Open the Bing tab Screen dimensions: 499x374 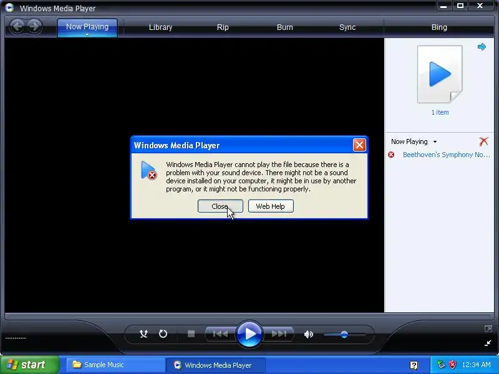pos(439,27)
